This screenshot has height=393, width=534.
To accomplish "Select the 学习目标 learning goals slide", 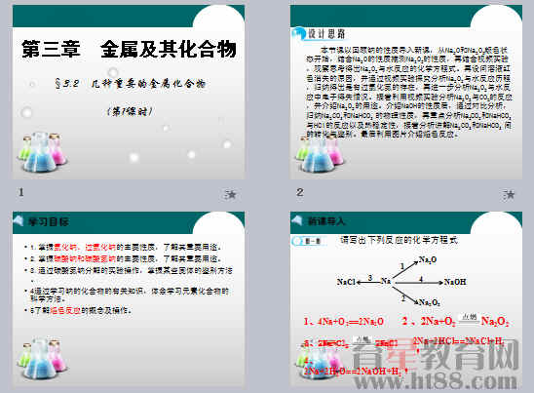I will tap(129, 299).
